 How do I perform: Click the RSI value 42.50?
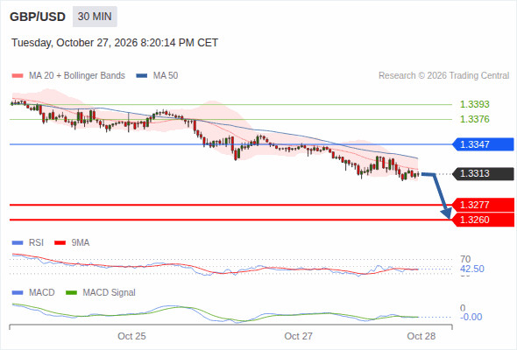[x=472, y=269]
